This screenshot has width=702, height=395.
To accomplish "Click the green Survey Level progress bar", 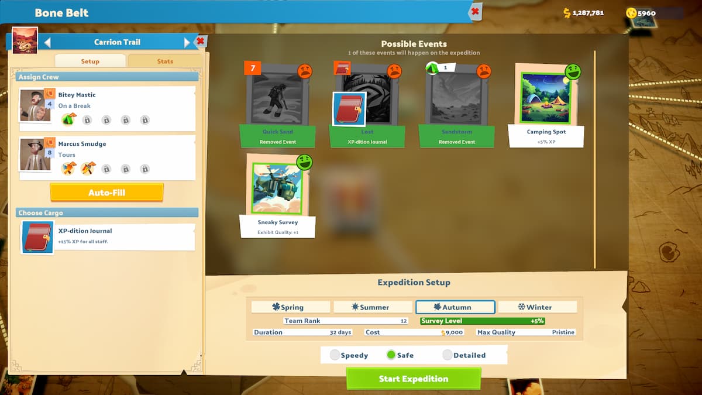I will (x=483, y=321).
